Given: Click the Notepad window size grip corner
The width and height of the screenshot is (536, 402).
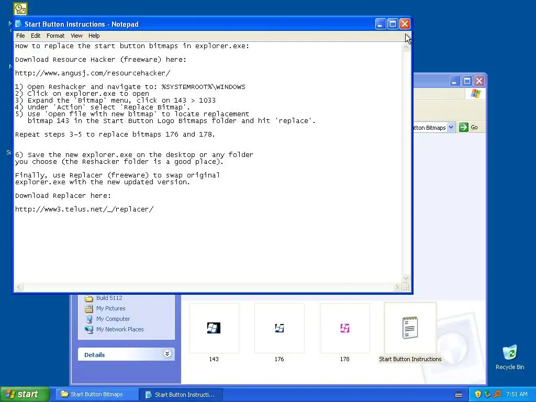Looking at the screenshot, I should point(406,287).
